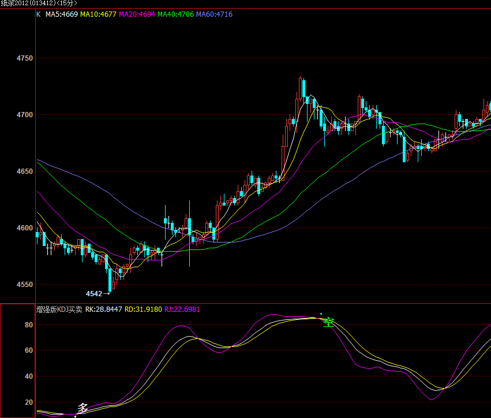Click the 4700 price axis label
This screenshot has height=418, width=491.
25,115
